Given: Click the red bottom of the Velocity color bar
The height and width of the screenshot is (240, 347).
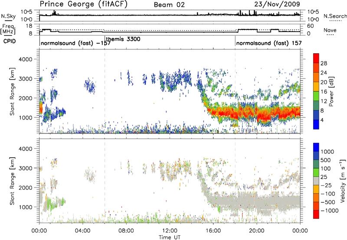Looking at the screenshot, I should click(x=316, y=214).
